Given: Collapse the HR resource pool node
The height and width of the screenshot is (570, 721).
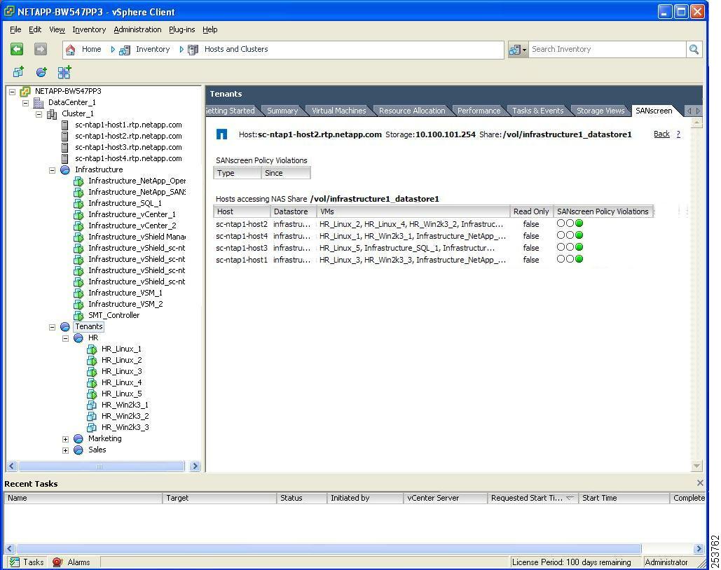Looking at the screenshot, I should coord(66,338).
